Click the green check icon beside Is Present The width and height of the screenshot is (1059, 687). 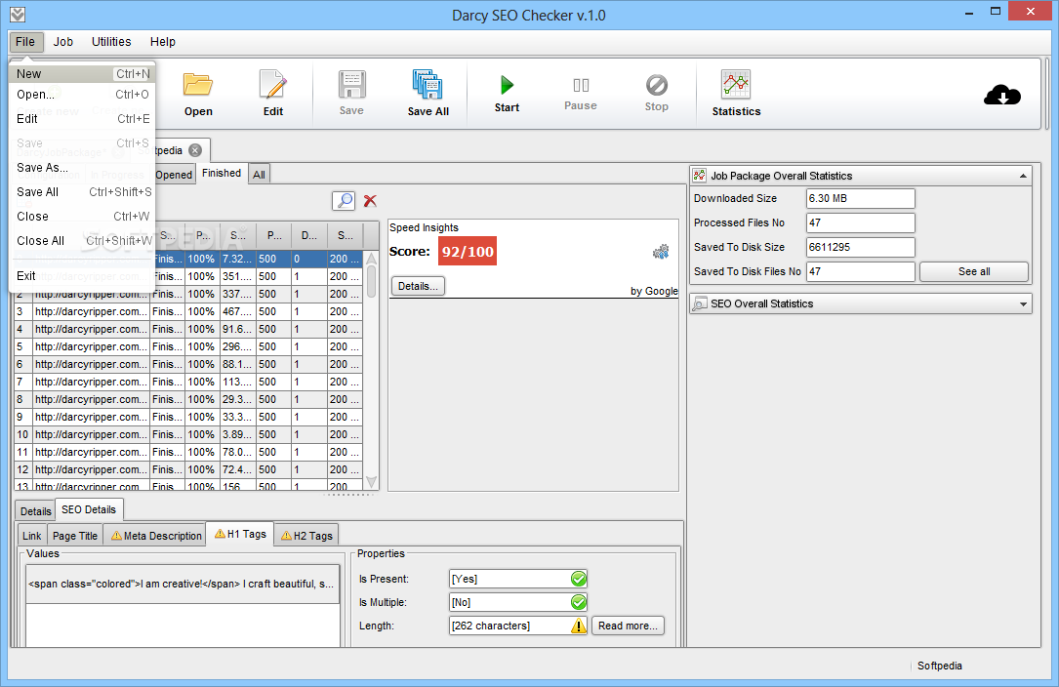(579, 579)
